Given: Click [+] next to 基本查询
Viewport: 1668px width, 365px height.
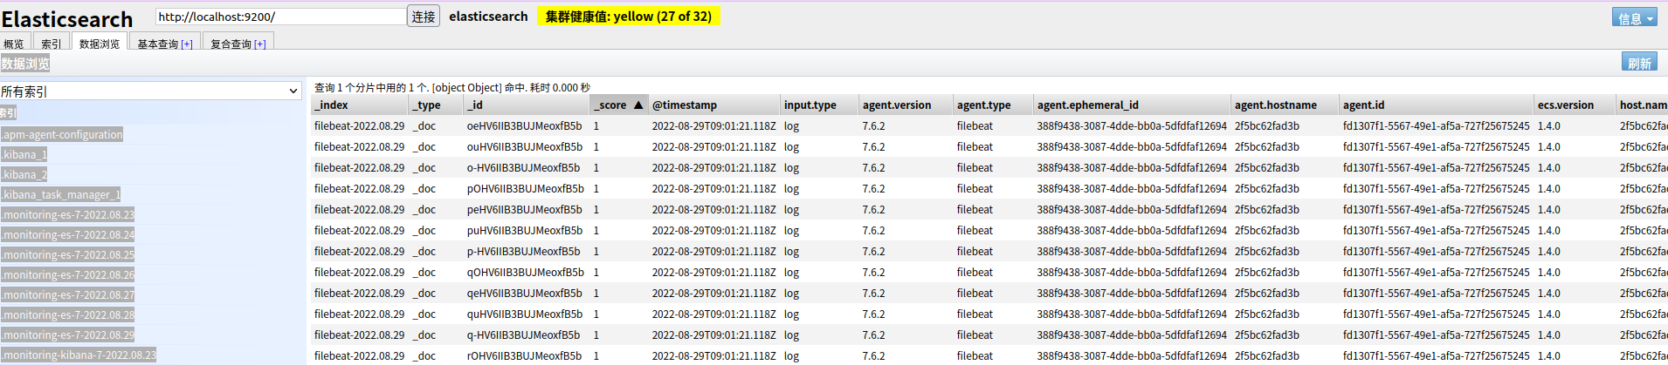Looking at the screenshot, I should pyautogui.click(x=187, y=44).
